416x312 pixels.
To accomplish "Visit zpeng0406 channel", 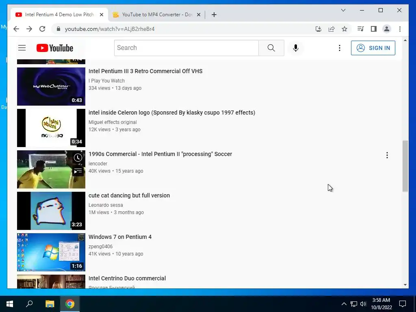I will point(101,247).
